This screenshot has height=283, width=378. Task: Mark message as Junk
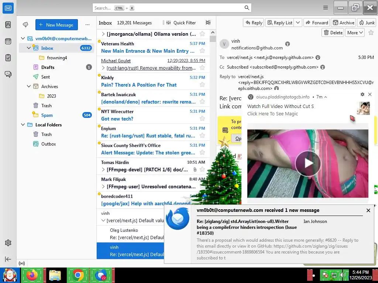tap(367, 22)
